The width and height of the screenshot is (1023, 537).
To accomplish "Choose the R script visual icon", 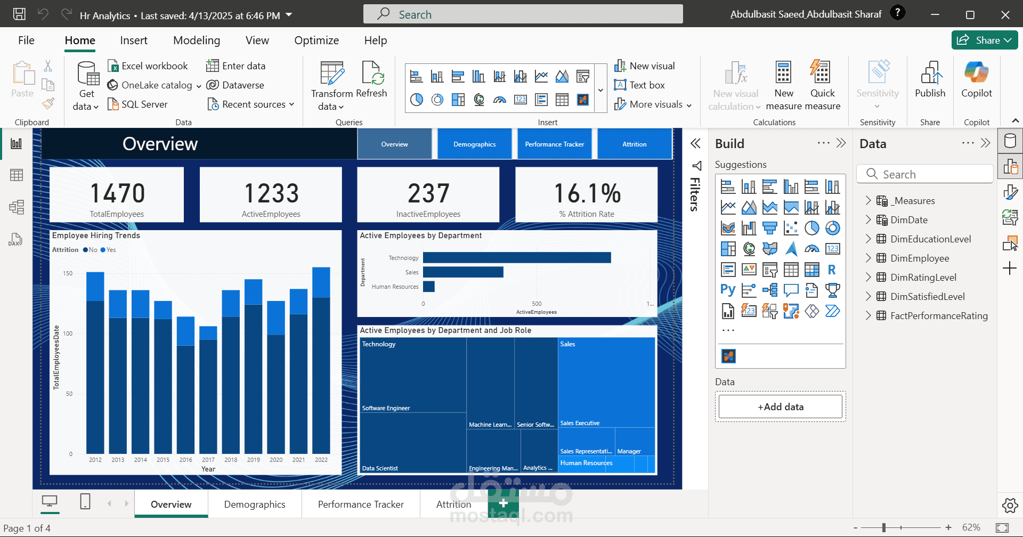I will point(832,270).
